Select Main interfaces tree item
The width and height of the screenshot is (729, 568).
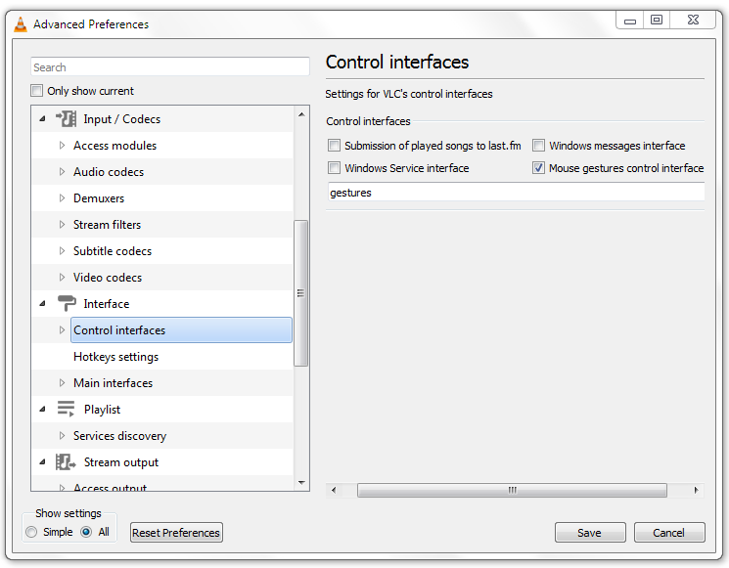point(113,383)
